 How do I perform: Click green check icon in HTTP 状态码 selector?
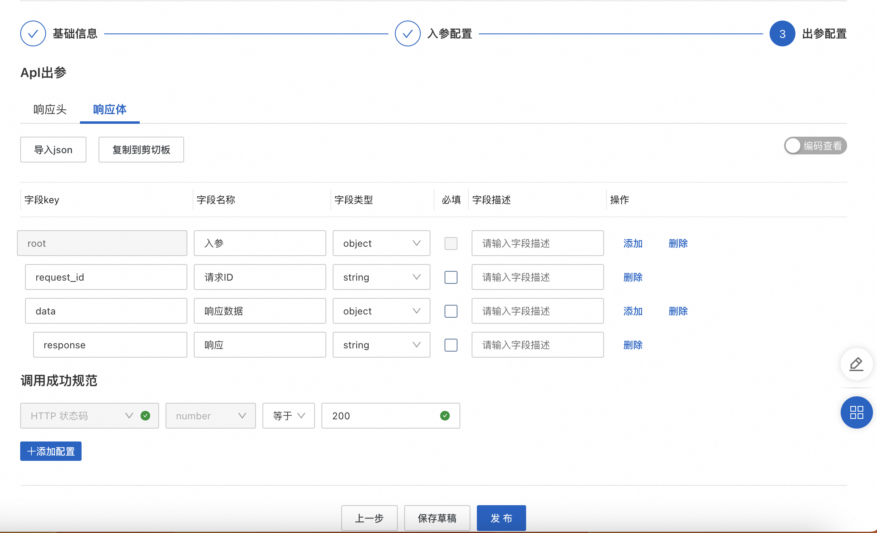click(145, 416)
